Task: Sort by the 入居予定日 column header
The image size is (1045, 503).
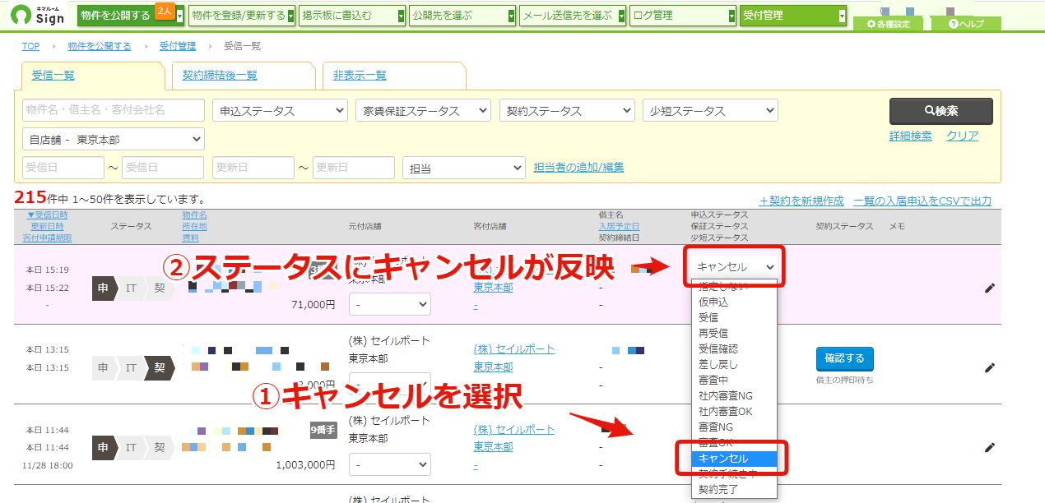Action: tap(619, 226)
